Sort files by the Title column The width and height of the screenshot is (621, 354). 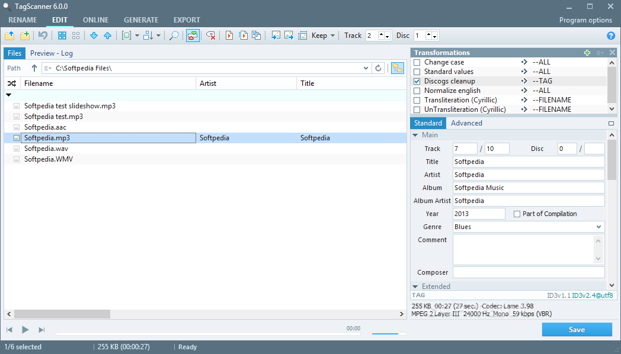[x=351, y=83]
